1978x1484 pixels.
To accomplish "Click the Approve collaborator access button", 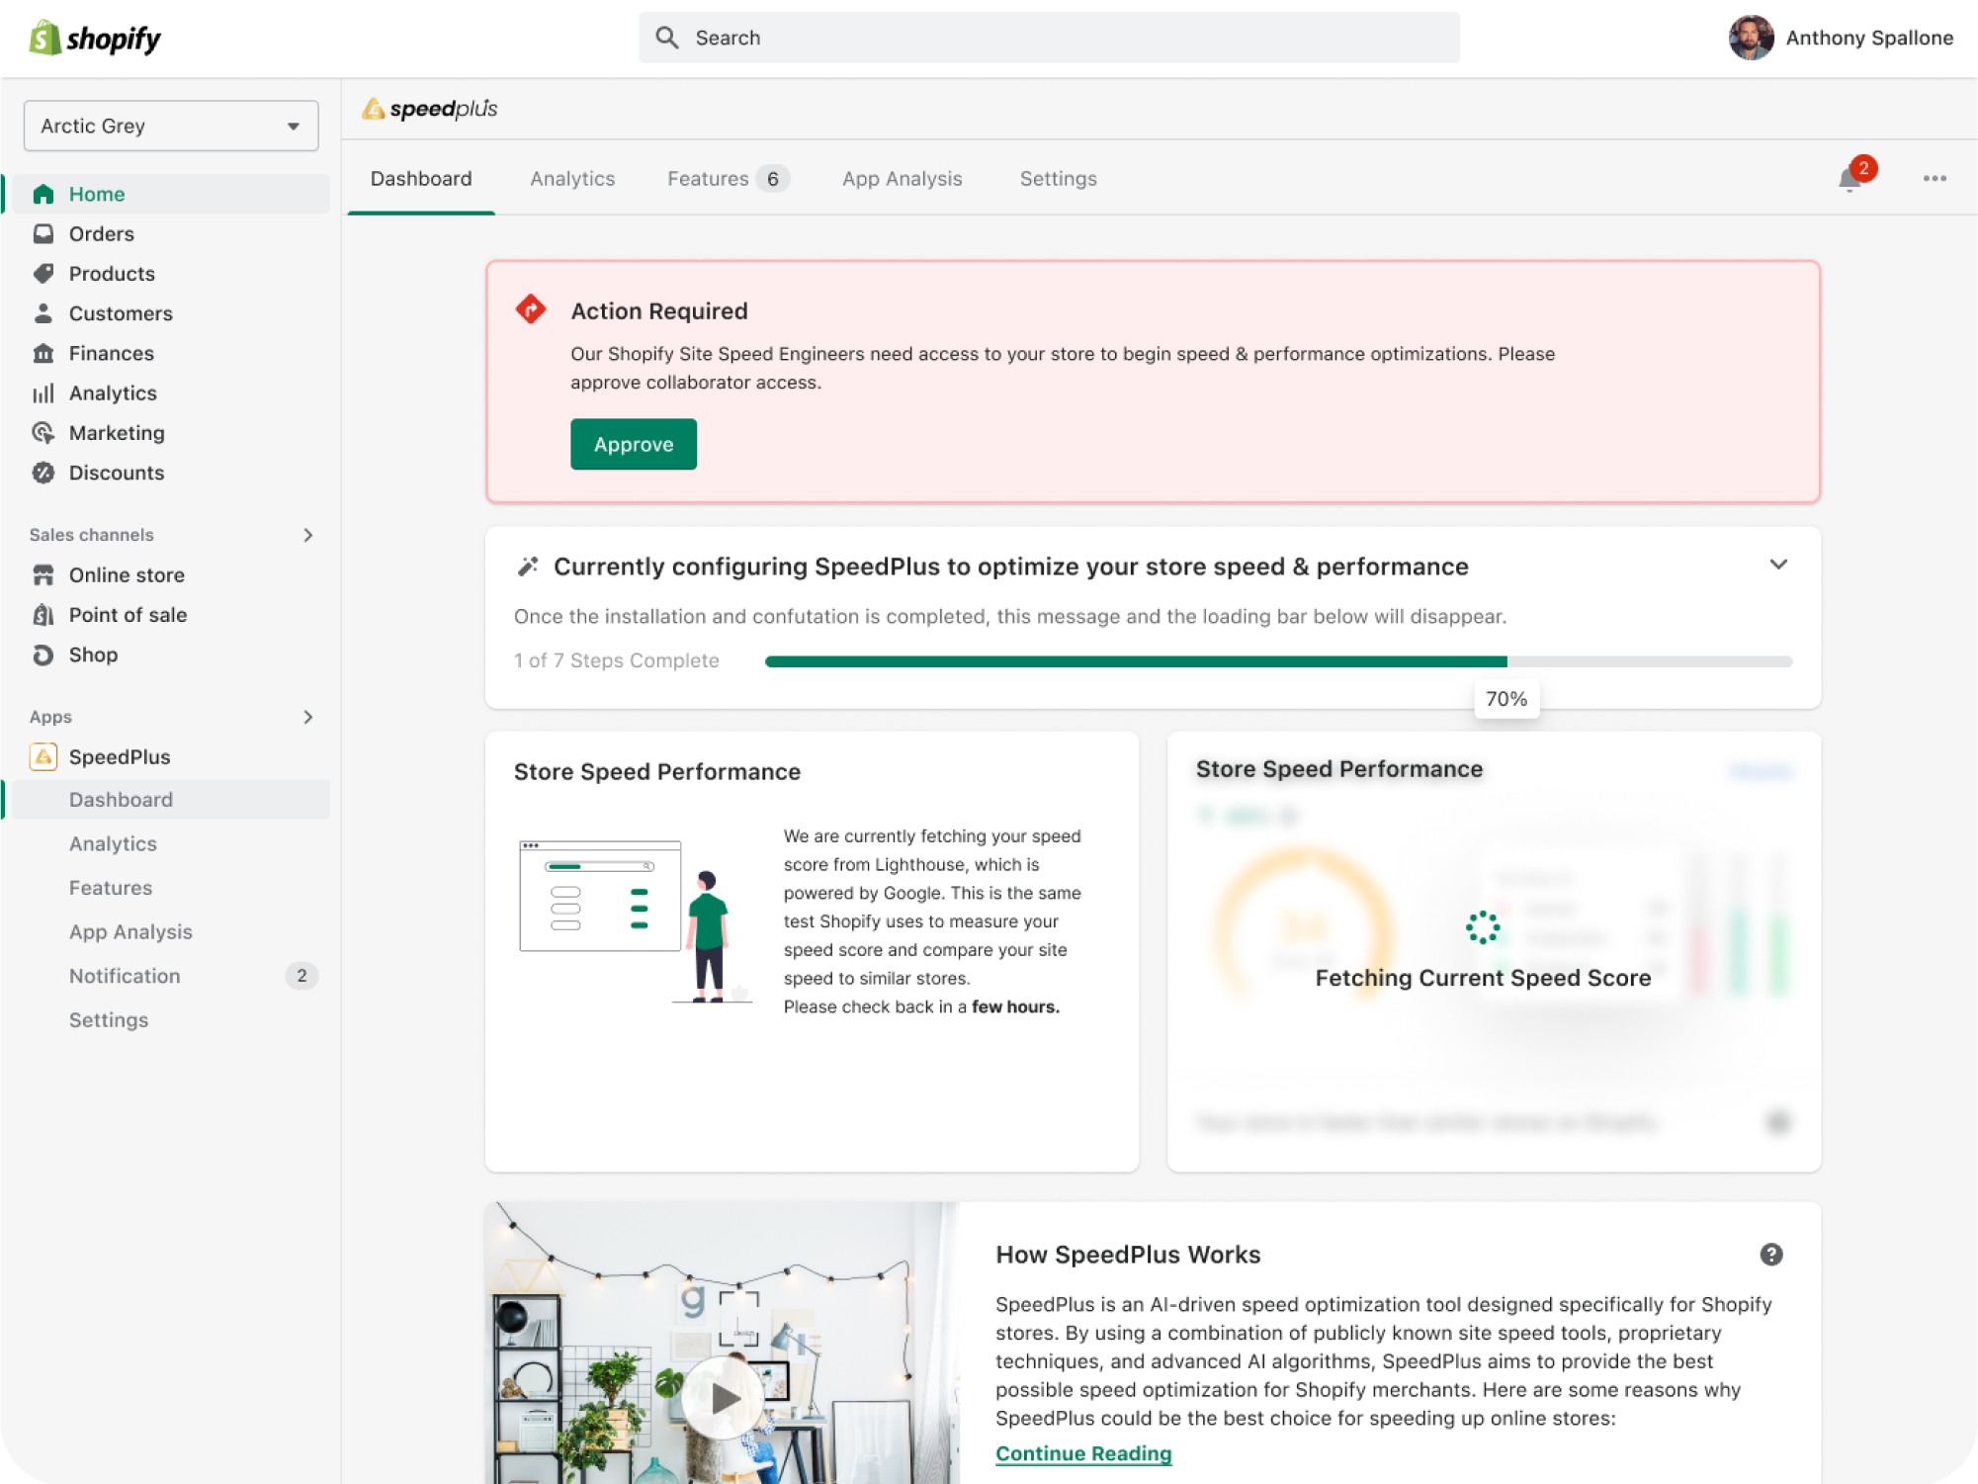I will tap(632, 444).
